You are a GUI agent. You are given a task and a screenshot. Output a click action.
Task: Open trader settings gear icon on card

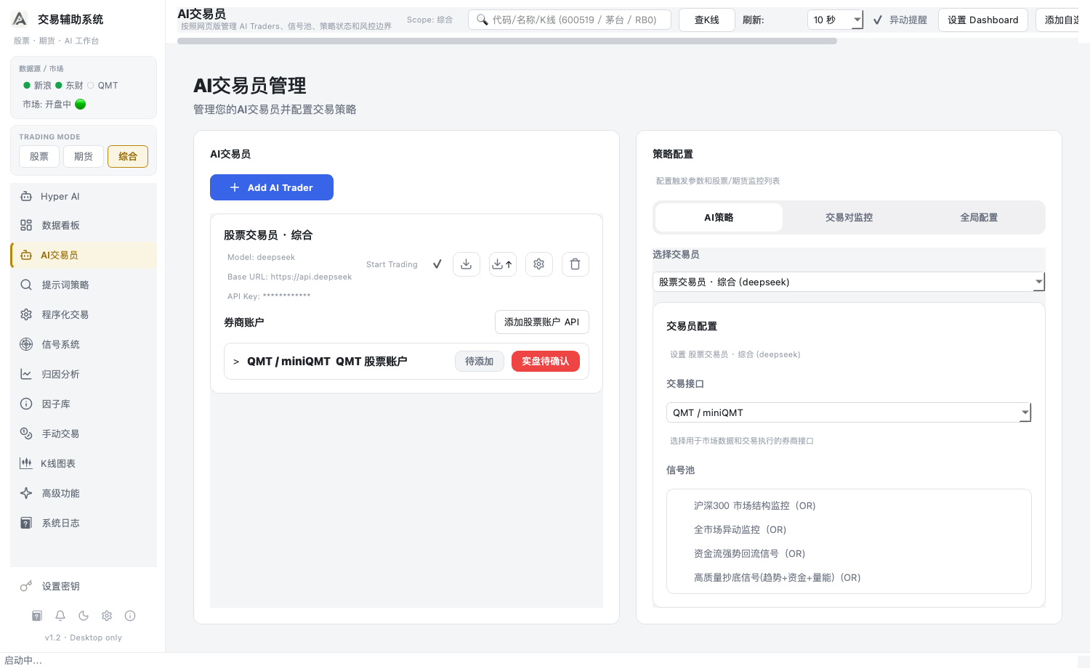(539, 264)
